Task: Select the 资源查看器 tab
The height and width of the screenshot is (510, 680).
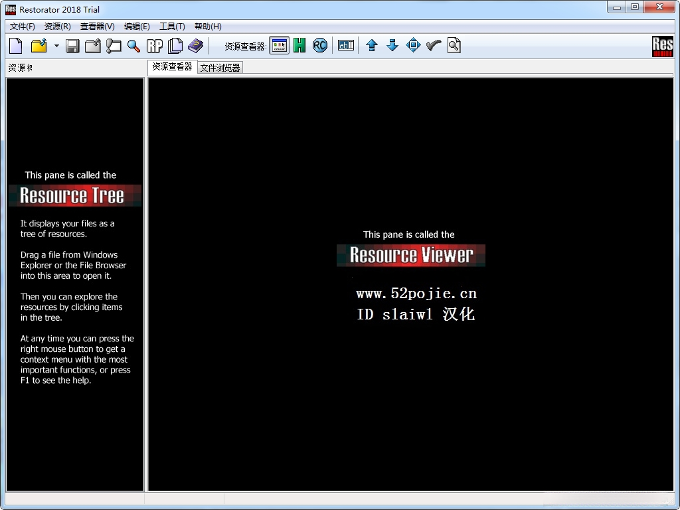Action: pyautogui.click(x=172, y=67)
